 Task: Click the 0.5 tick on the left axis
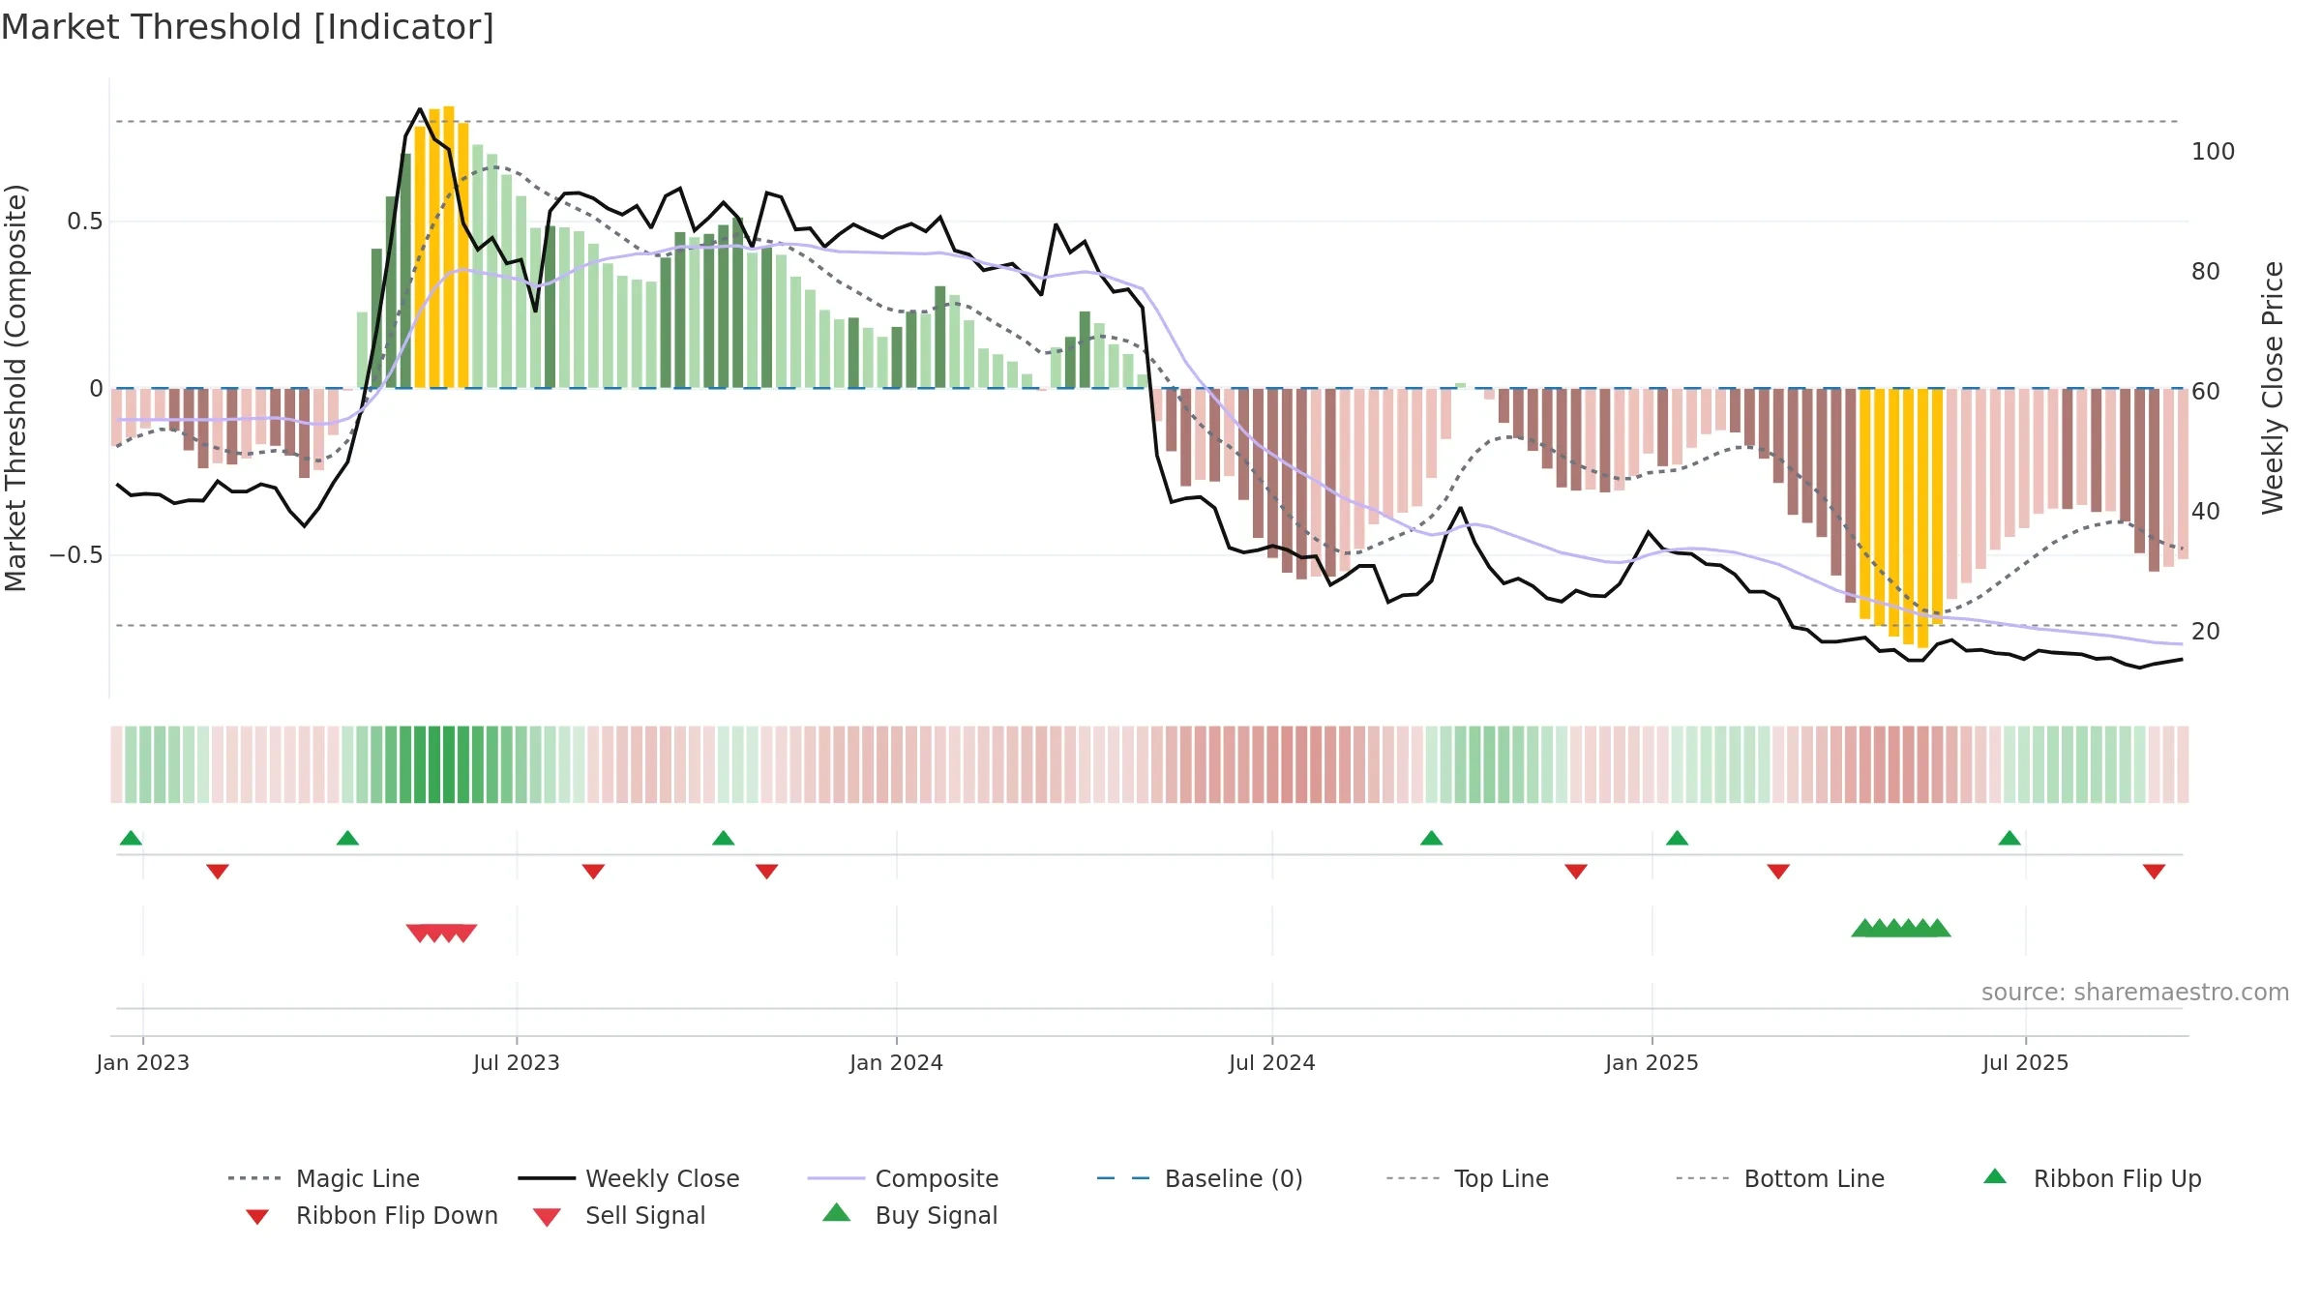point(85,222)
